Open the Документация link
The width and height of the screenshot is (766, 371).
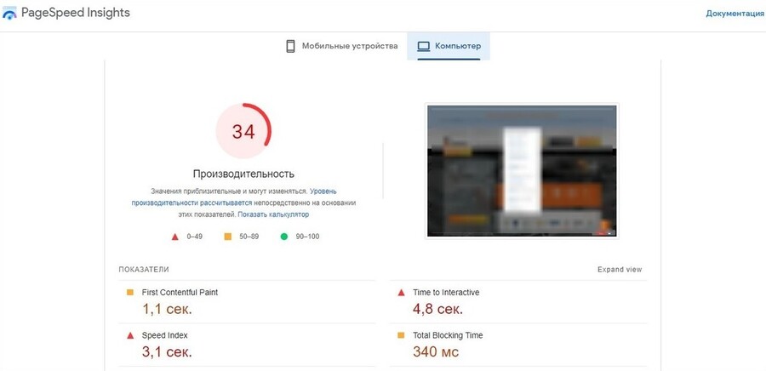pos(735,14)
